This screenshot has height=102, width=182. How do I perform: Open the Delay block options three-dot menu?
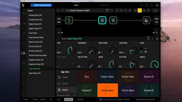(x=58, y=39)
